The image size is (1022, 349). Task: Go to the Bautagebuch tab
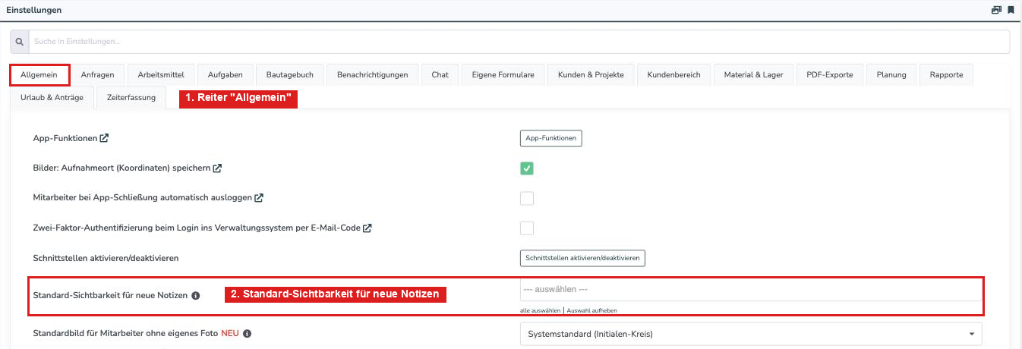click(290, 75)
